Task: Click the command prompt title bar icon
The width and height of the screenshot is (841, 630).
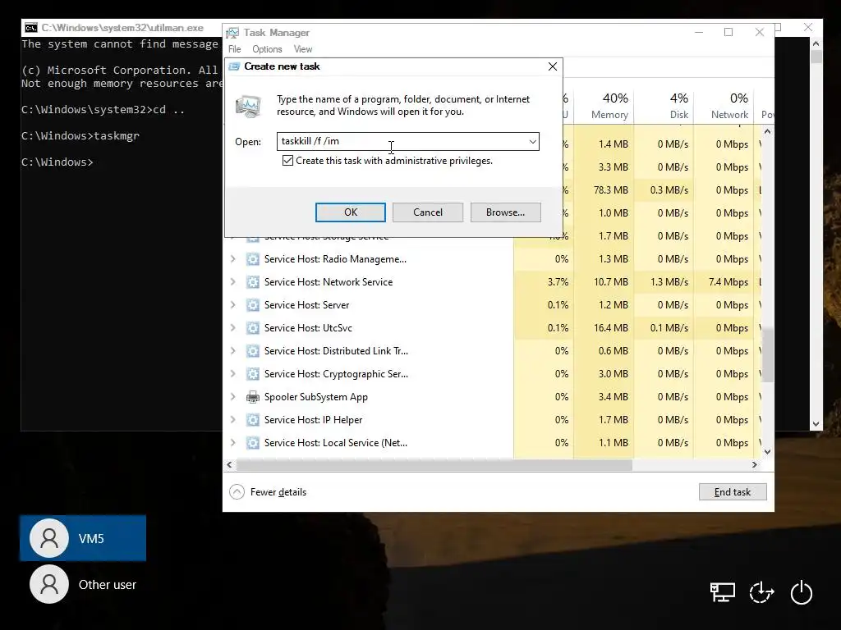Action: click(x=31, y=27)
